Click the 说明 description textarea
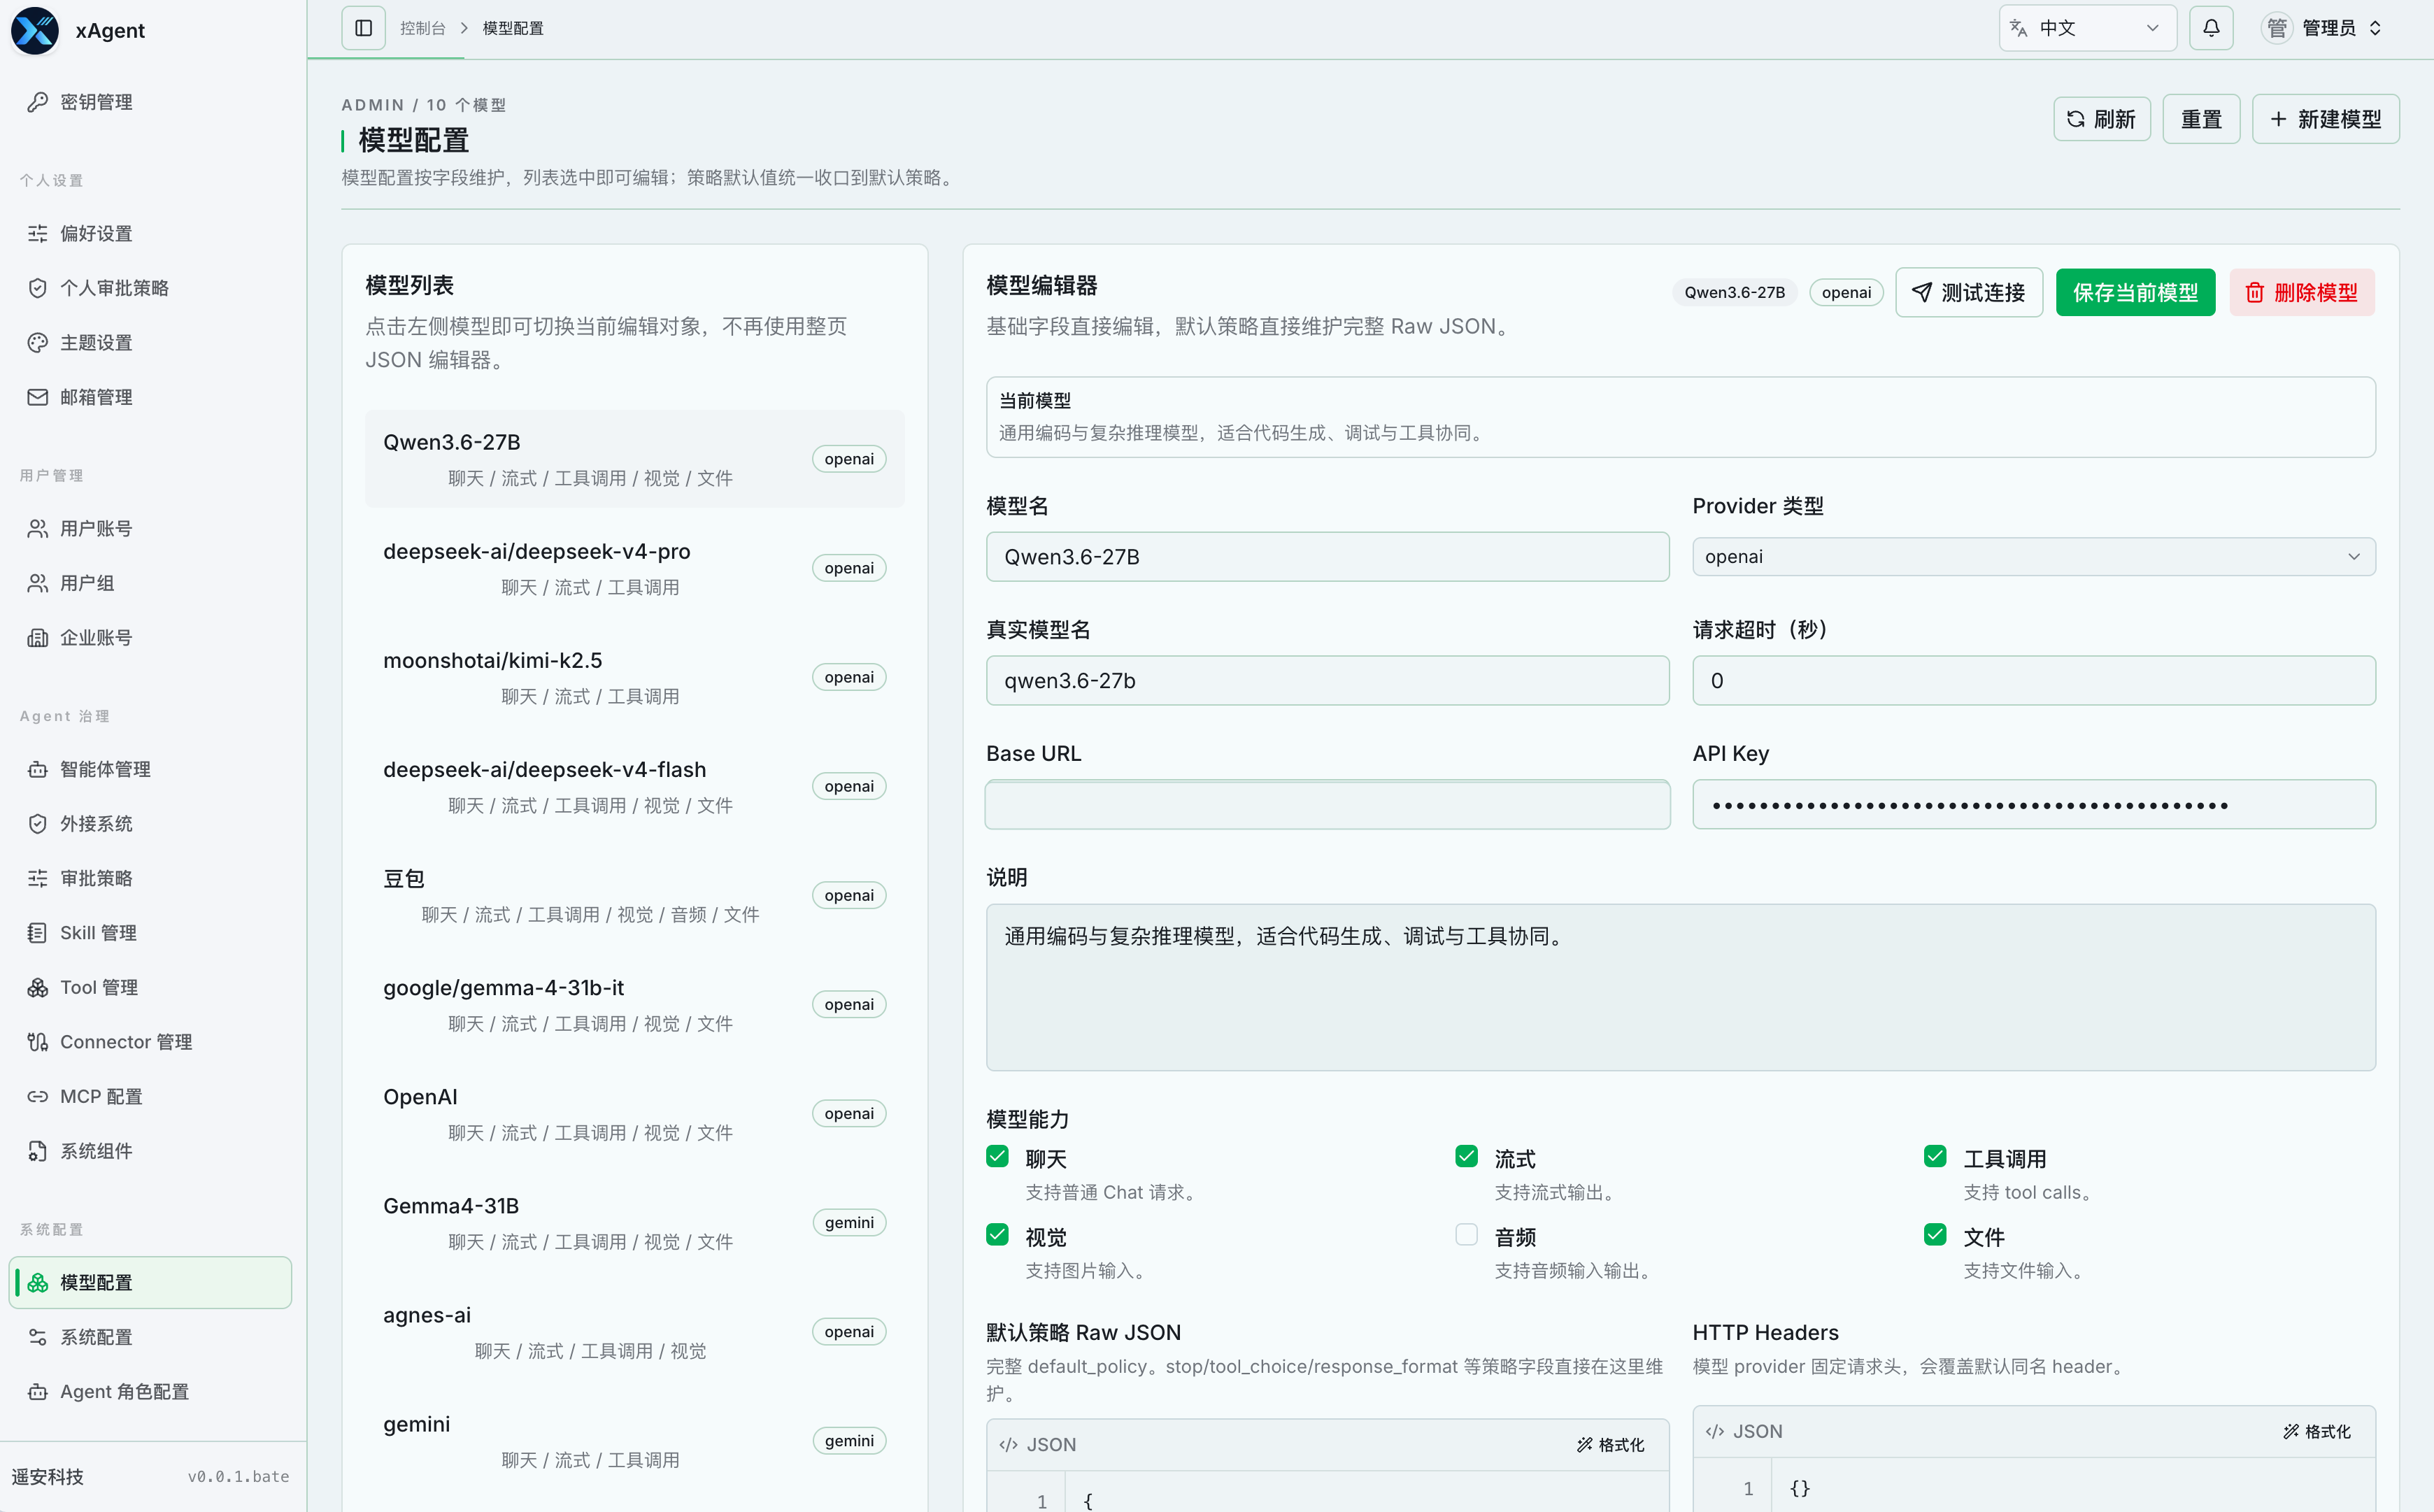The height and width of the screenshot is (1512, 2434). (x=1680, y=987)
